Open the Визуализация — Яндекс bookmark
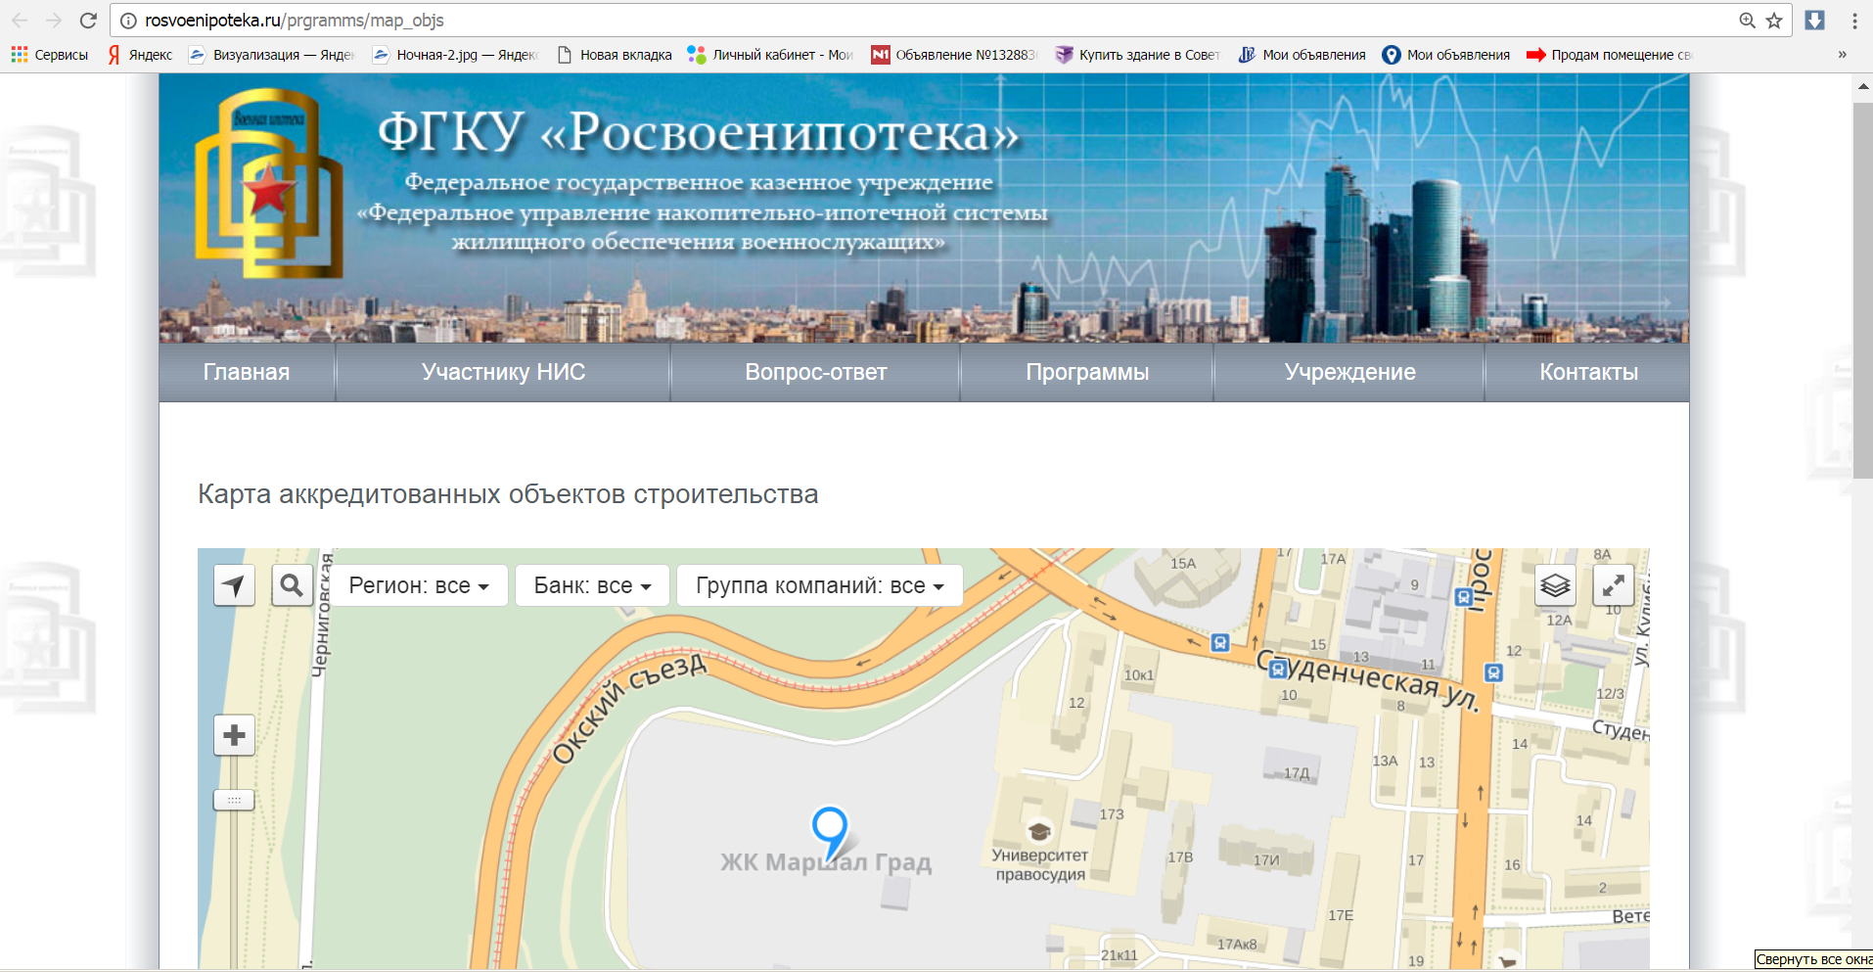Screen dimensions: 1873x972 (271, 55)
